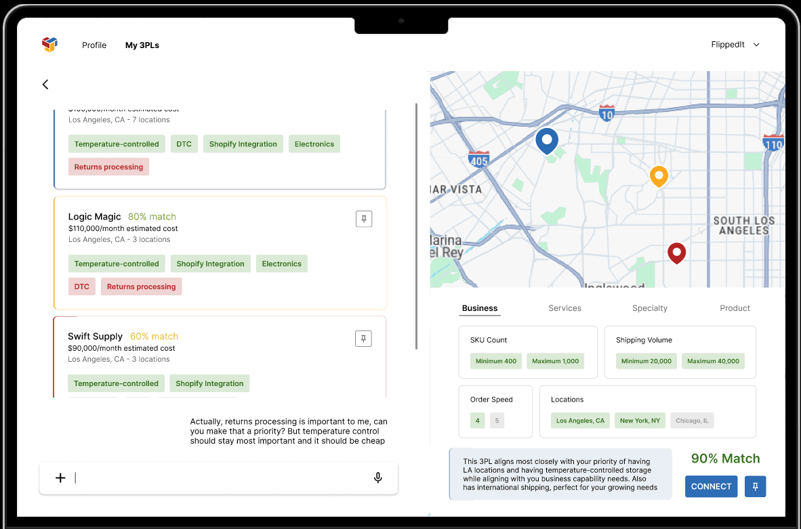Click the chat message input field

(x=219, y=478)
